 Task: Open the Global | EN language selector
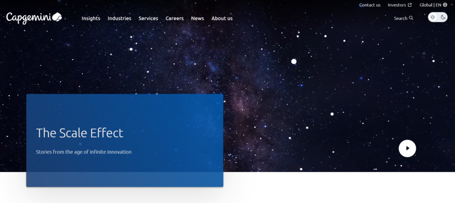[x=431, y=5]
